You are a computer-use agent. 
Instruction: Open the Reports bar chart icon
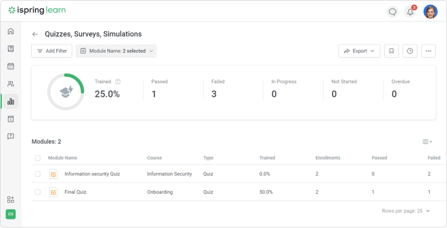[10, 101]
